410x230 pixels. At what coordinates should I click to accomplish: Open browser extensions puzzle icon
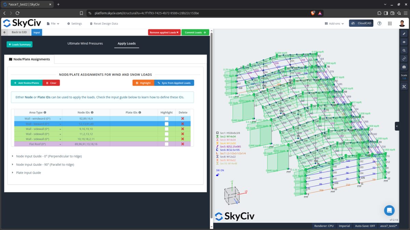point(380,13)
